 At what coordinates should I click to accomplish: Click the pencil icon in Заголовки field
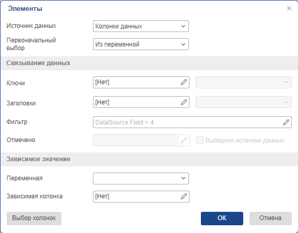pos(183,102)
